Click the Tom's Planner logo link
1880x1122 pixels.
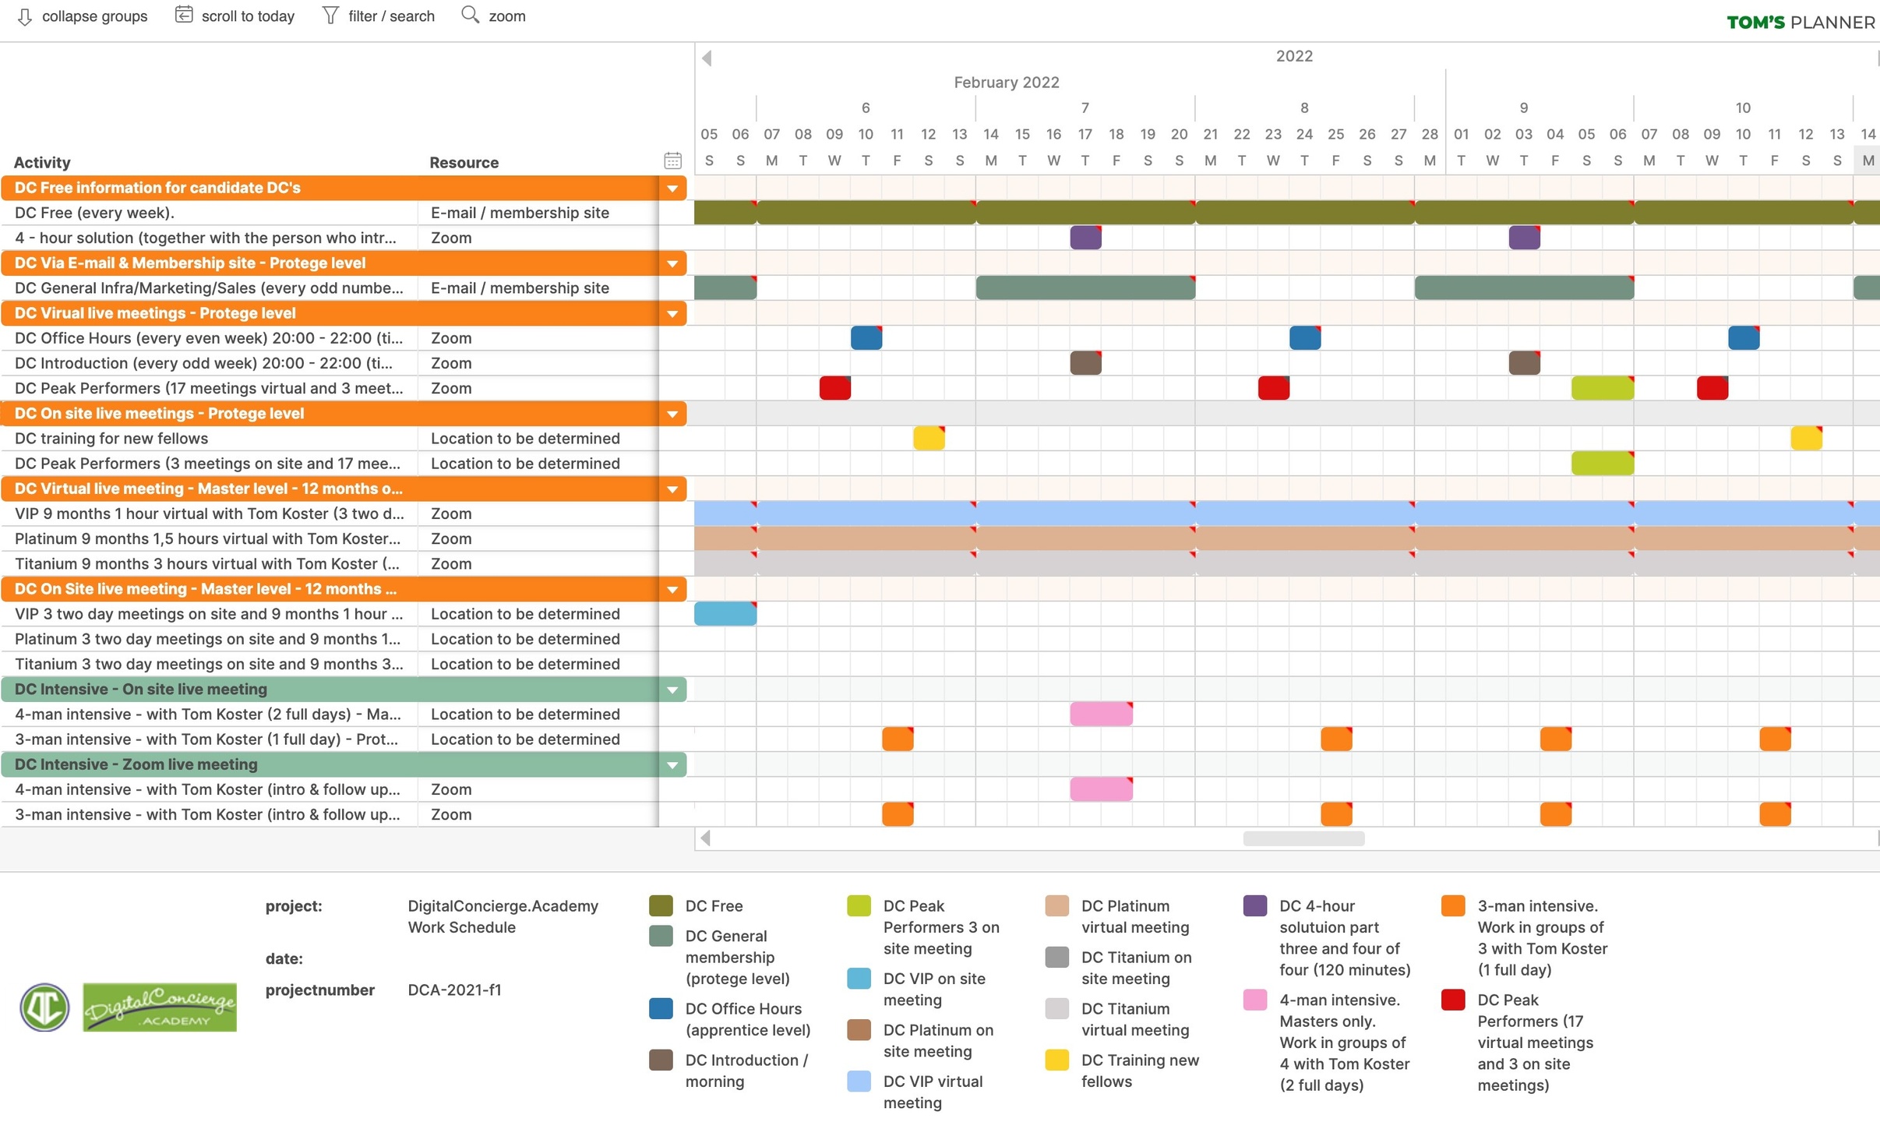pos(1801,22)
